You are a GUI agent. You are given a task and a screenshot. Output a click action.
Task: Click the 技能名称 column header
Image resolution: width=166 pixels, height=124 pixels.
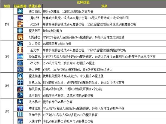click(35, 6)
